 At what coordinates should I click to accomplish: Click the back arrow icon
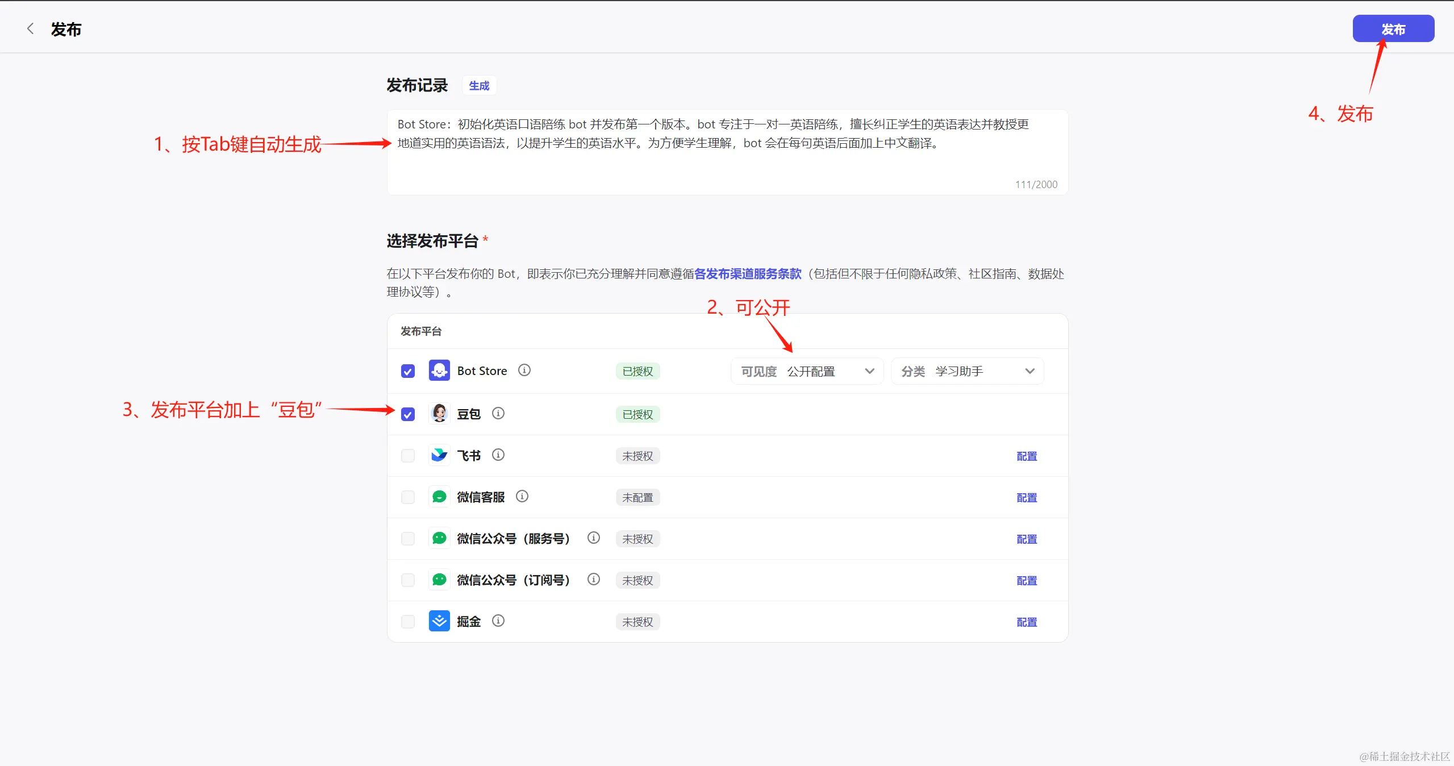(x=31, y=29)
